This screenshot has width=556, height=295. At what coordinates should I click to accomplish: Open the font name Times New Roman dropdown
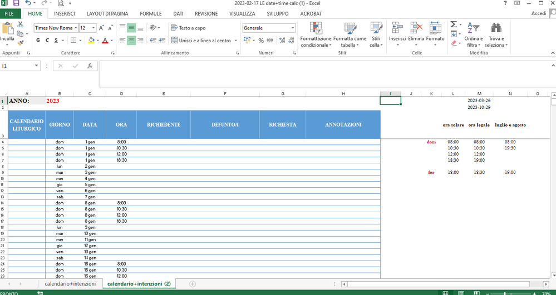coord(76,28)
